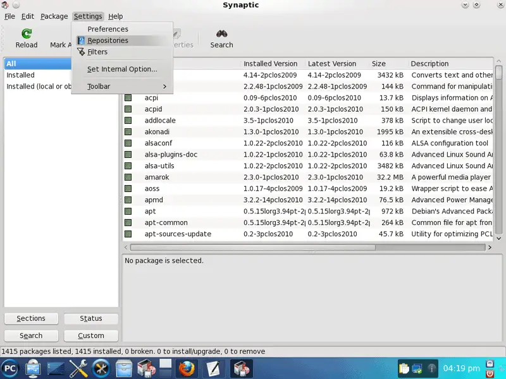The width and height of the screenshot is (506, 379).
Task: Open the Help menu
Action: [116, 16]
